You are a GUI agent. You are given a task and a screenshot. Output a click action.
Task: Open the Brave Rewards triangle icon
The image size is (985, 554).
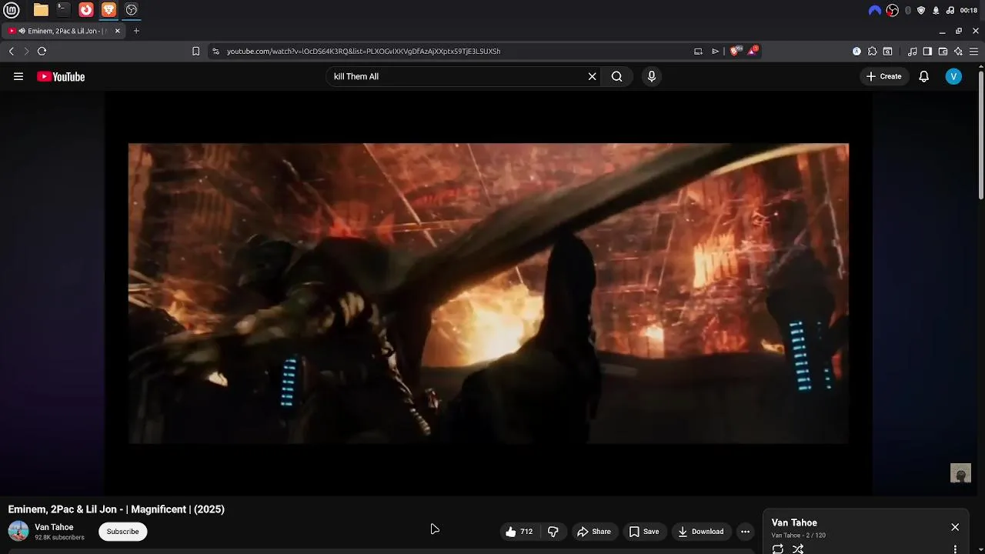[753, 51]
